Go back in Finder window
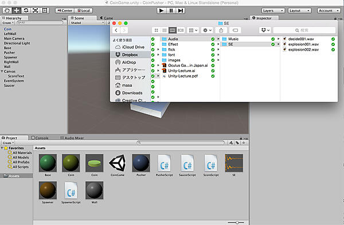 coord(116,30)
